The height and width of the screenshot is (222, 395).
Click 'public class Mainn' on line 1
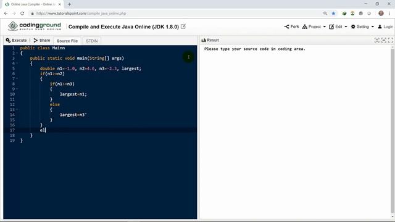43,48
